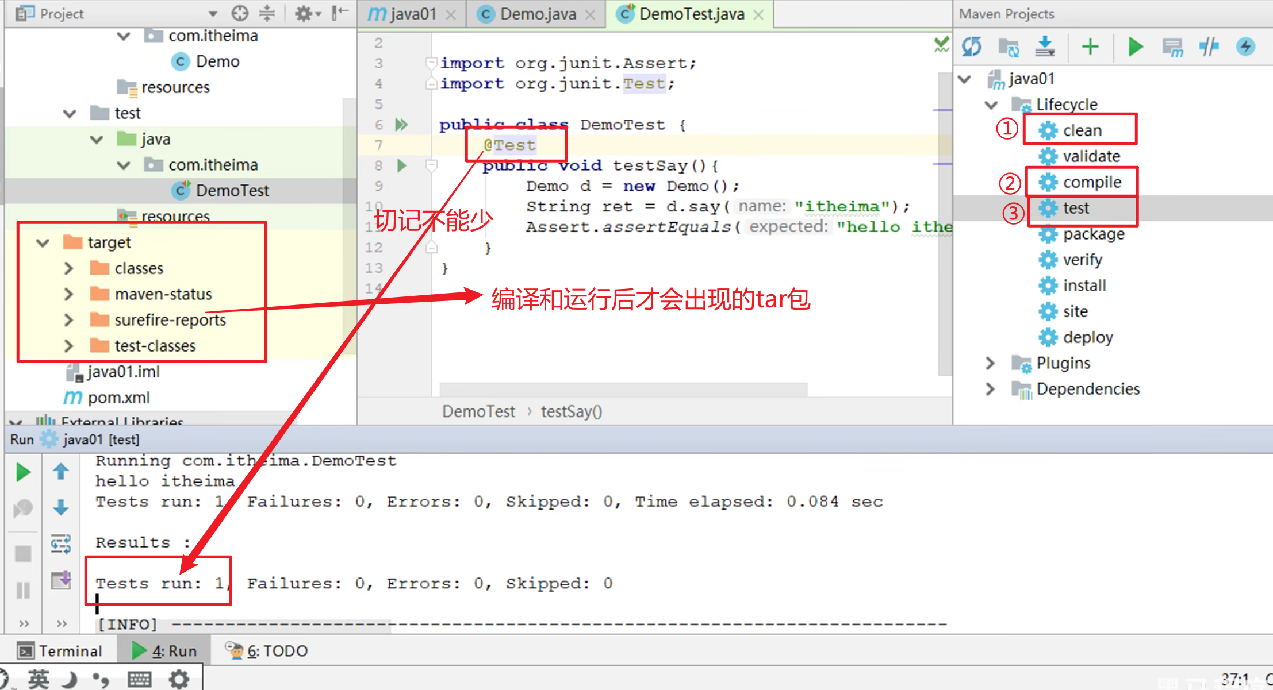Open the Terminal tool window tab
1273x690 pixels.
pyautogui.click(x=60, y=650)
